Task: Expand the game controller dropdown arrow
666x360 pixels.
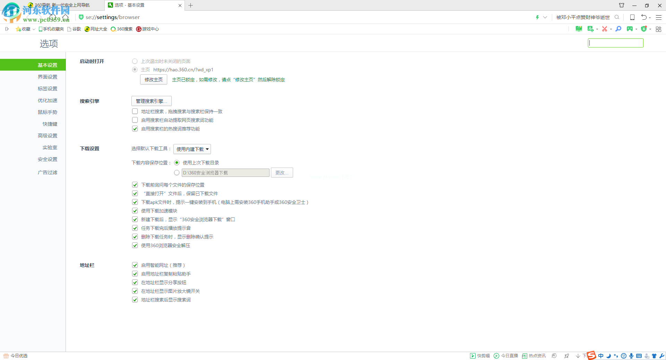Action: [x=636, y=29]
